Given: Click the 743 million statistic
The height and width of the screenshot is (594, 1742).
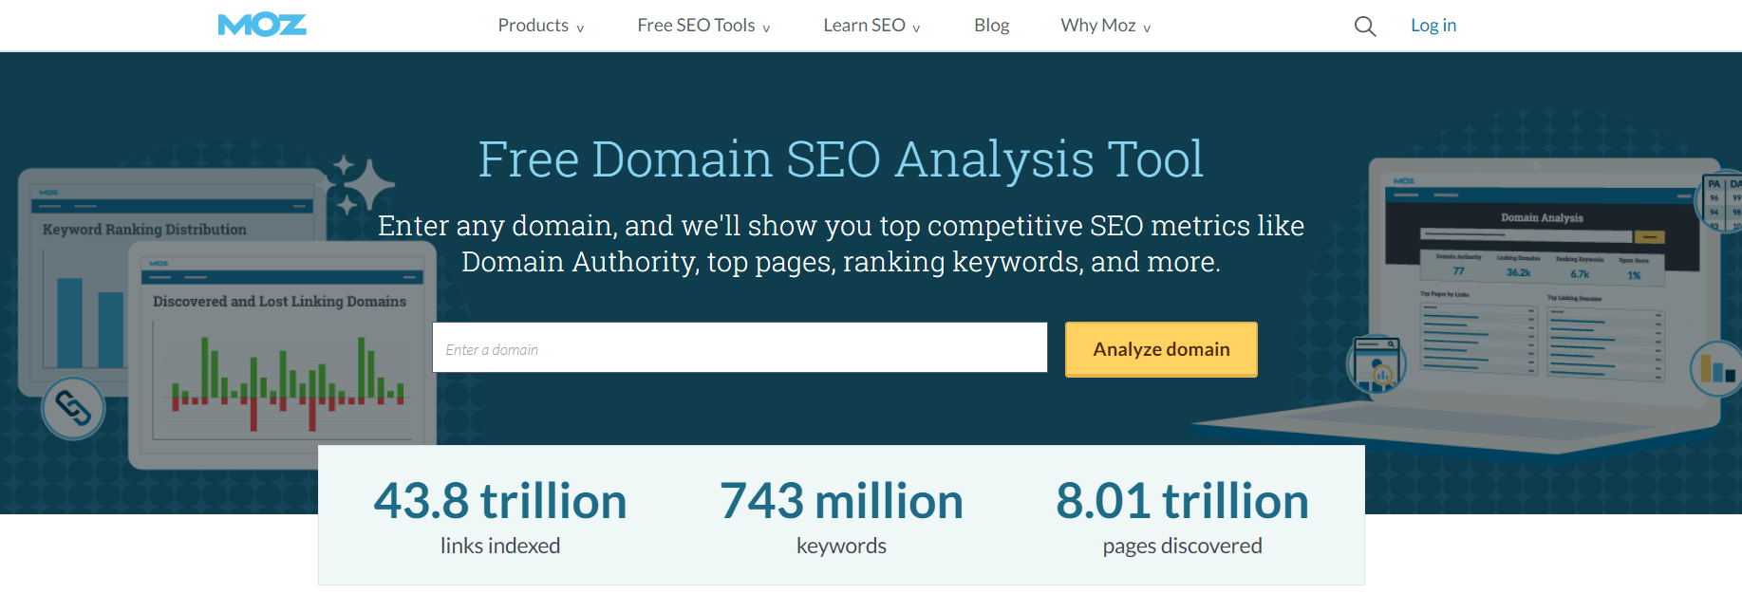Looking at the screenshot, I should [x=841, y=501].
